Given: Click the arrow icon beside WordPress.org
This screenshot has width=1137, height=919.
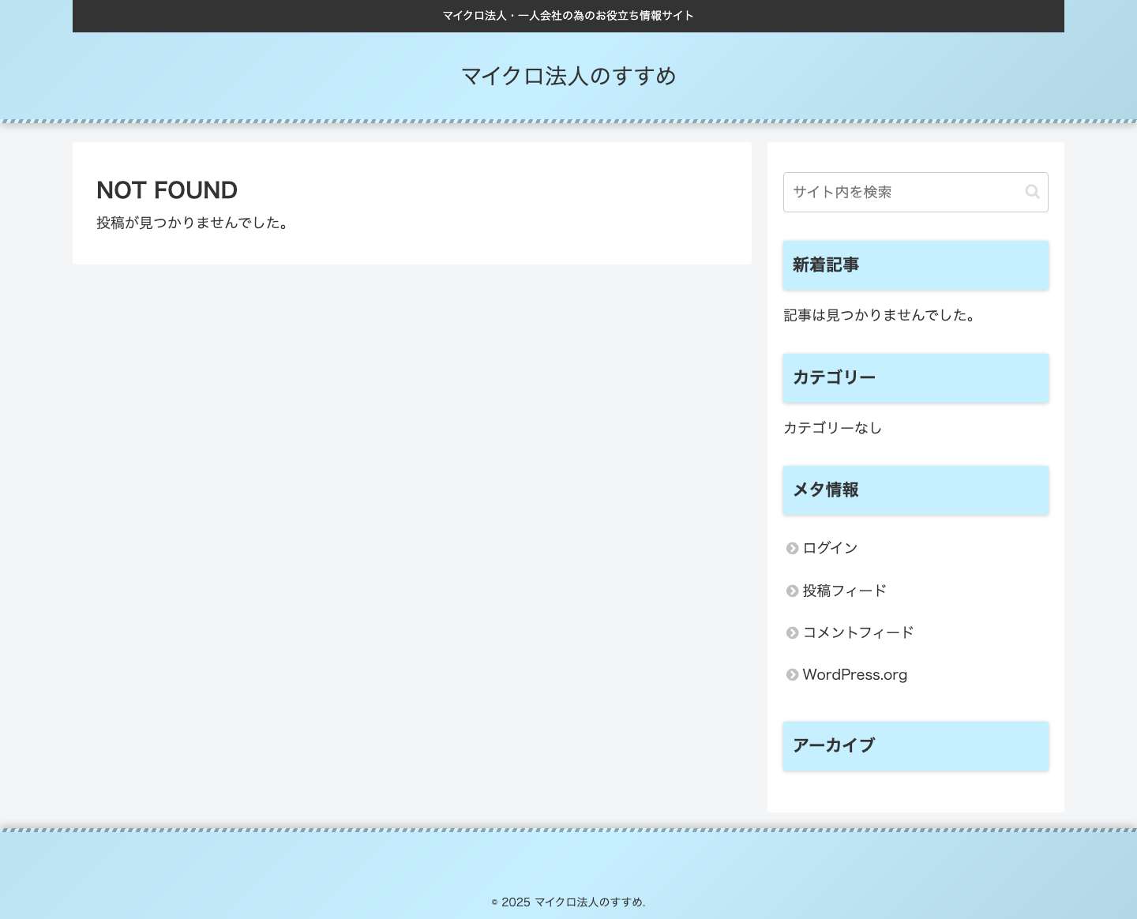Looking at the screenshot, I should click(x=792, y=674).
